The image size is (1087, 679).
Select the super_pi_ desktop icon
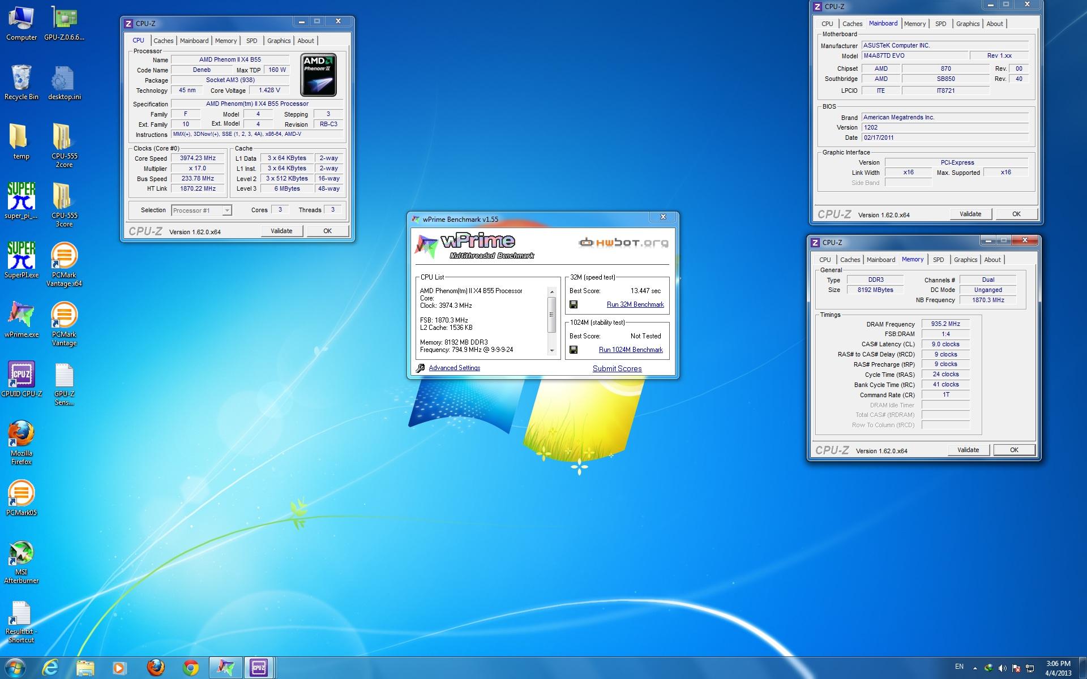tap(22, 201)
